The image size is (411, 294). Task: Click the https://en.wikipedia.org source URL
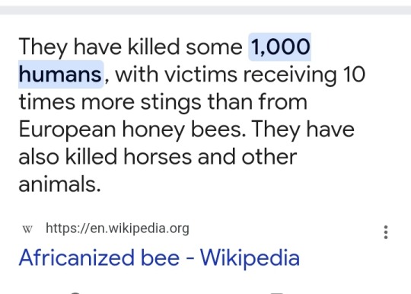point(117,228)
